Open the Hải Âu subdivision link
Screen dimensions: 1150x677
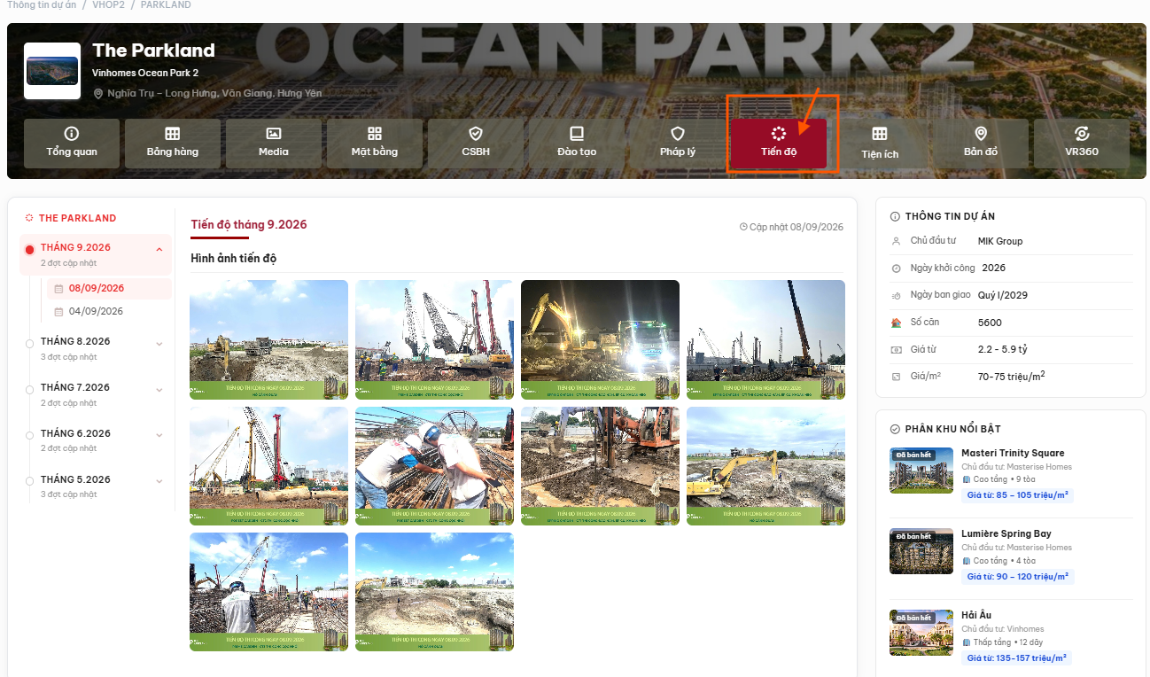point(976,615)
